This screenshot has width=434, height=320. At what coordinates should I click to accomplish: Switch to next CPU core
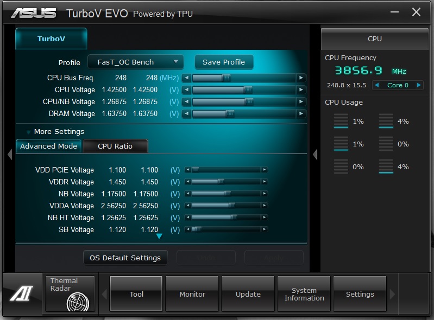419,85
